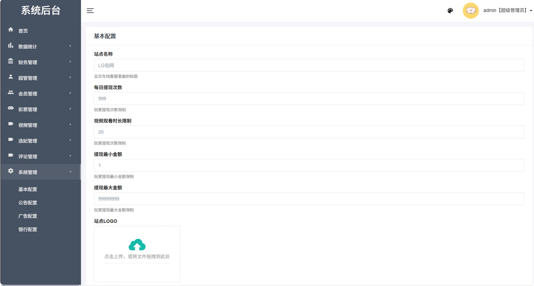
Task: Go to 广告配置 page
Action: coord(28,216)
